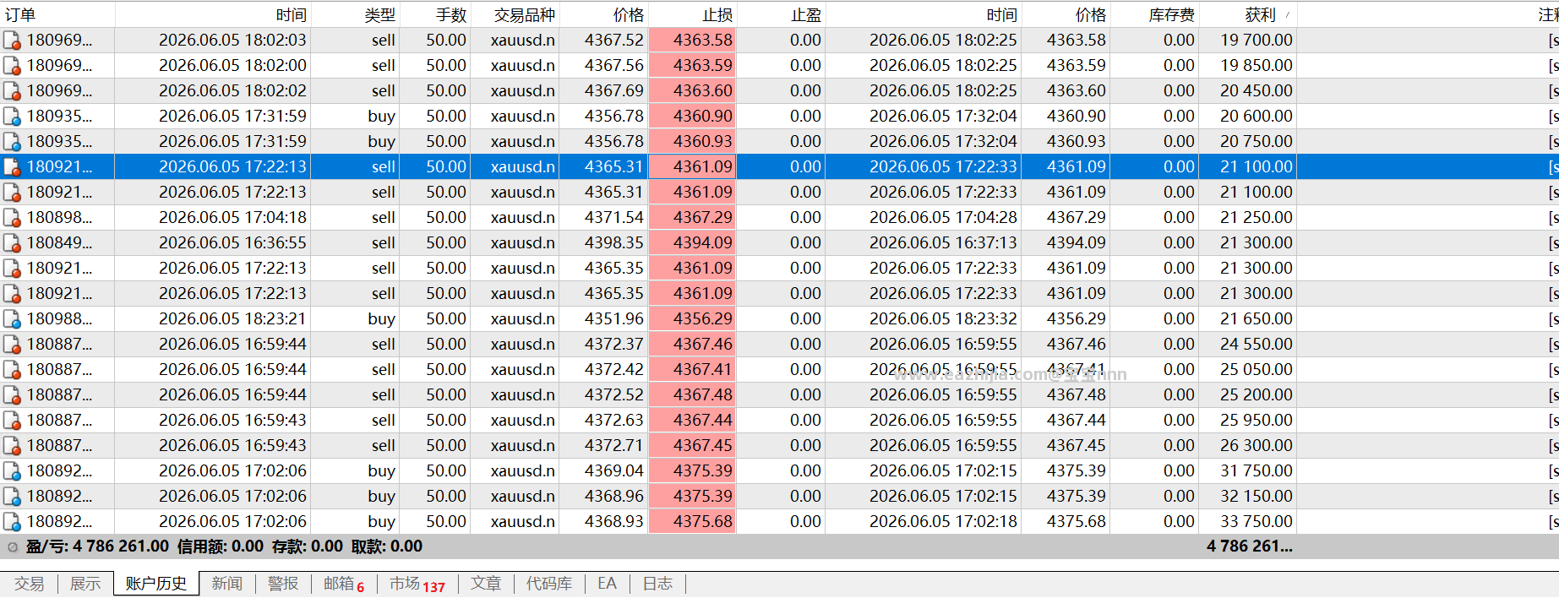Select the 账户历史 tab

tap(156, 584)
